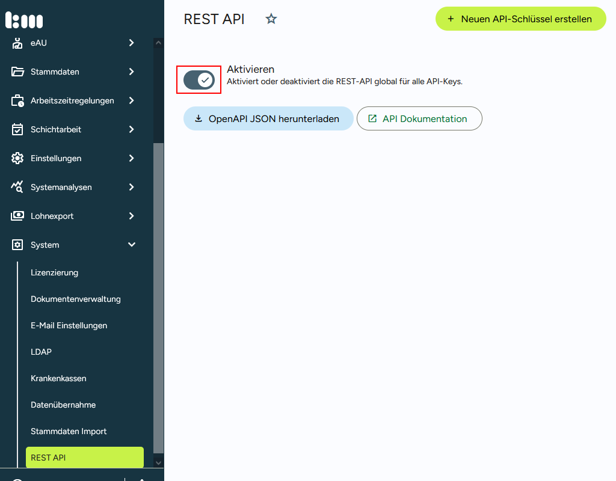
Task: Open the Lizenzierung menu entry
Action: pyautogui.click(x=55, y=272)
